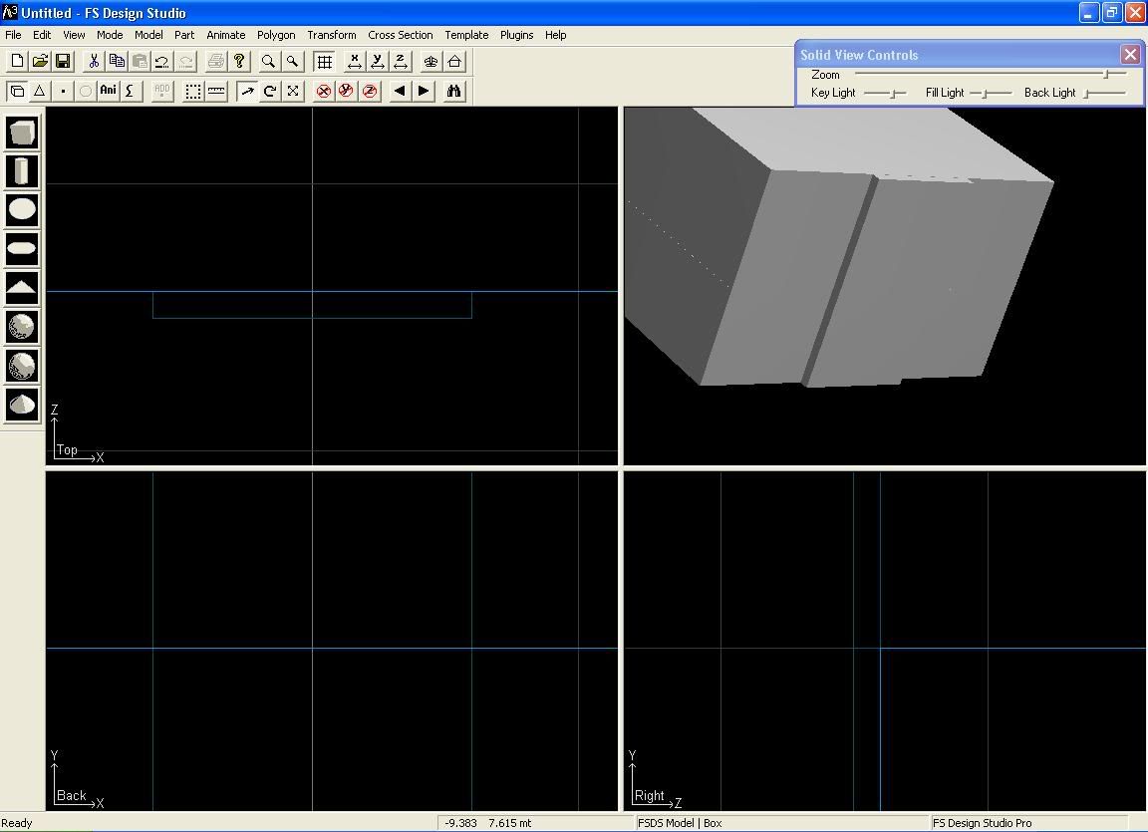Open the Polygon menu
Viewport: 1148px width, 832px height.
point(276,35)
